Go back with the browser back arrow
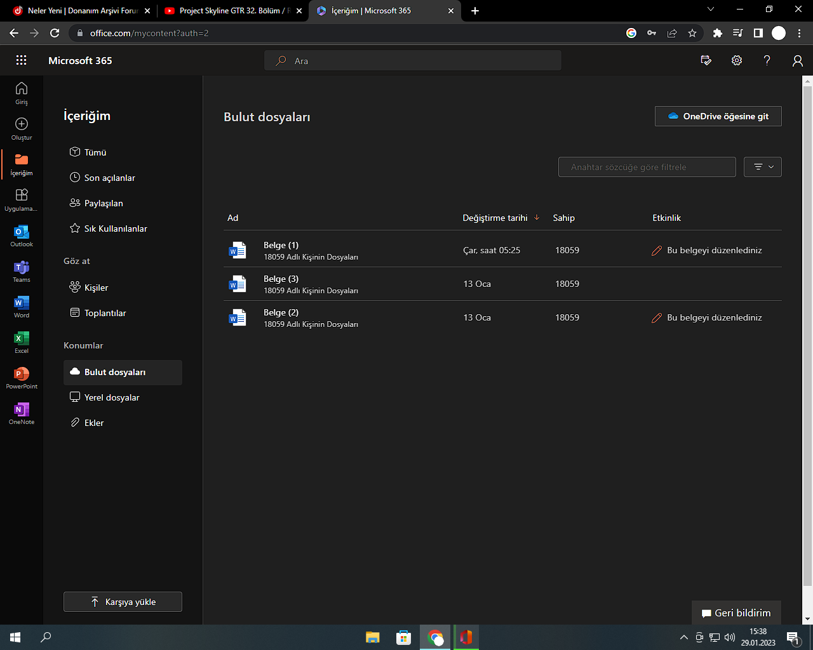813x650 pixels. click(14, 33)
